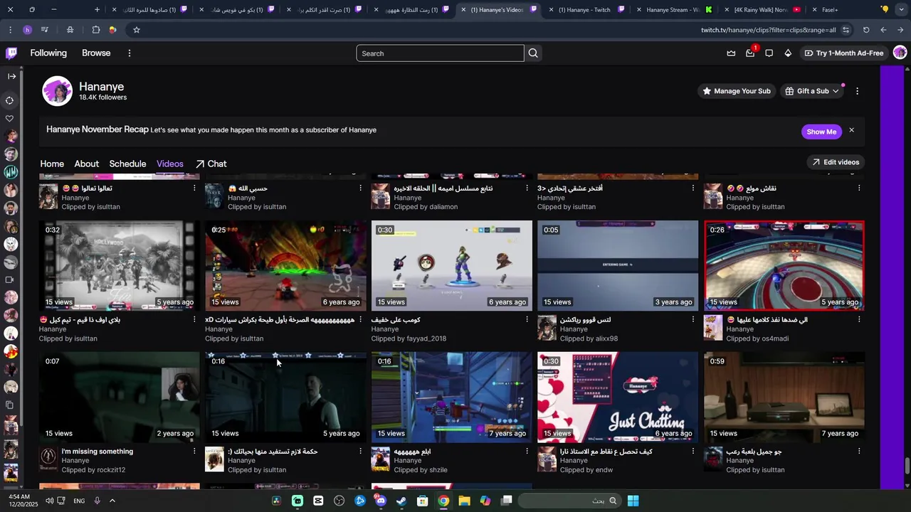Expand the left sidebar arrow
Viewport: 911px width, 512px height.
pyautogui.click(x=11, y=76)
